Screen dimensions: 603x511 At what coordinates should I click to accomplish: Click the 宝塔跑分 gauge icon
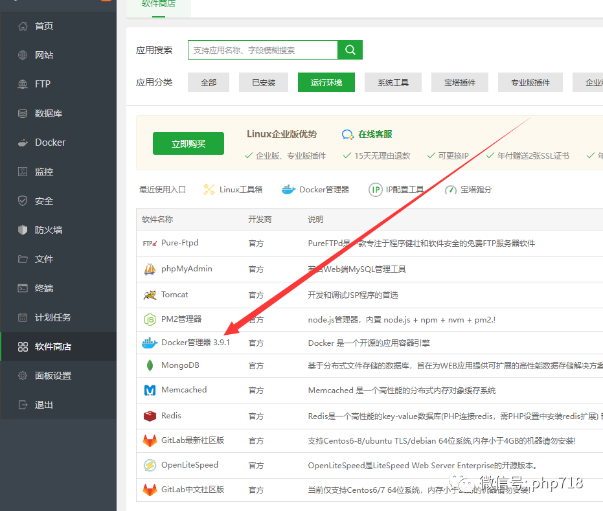pos(451,190)
